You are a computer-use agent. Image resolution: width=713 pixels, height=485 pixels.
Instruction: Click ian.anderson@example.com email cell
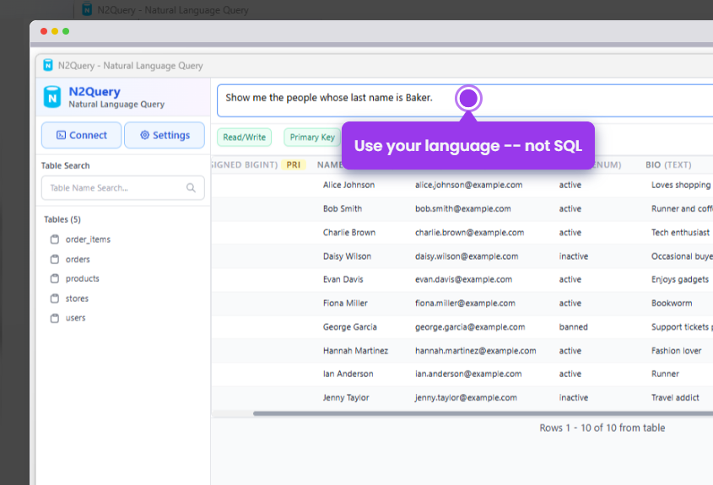pyautogui.click(x=468, y=374)
